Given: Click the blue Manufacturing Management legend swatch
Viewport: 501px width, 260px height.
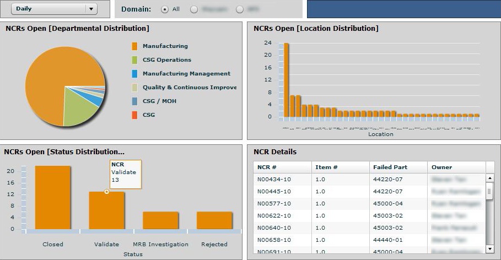Looking at the screenshot, I should 134,74.
